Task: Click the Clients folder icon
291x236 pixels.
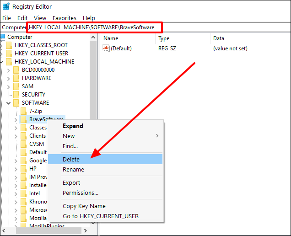Action: click(23, 136)
